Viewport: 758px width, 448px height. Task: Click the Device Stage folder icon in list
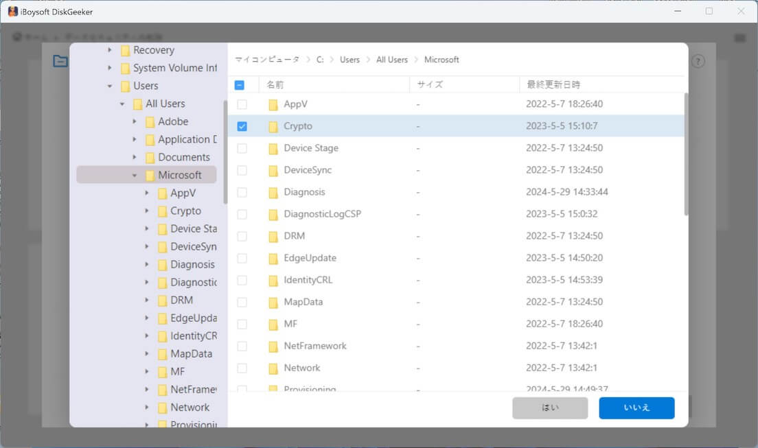pos(273,148)
